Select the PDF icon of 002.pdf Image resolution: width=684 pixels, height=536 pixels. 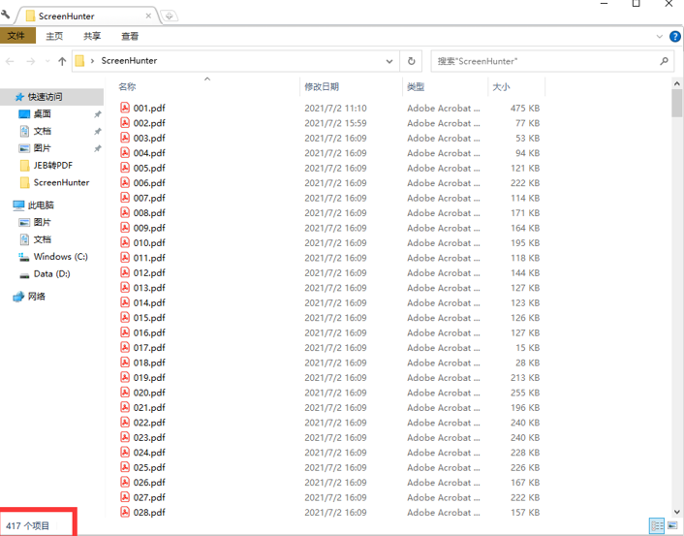[125, 123]
